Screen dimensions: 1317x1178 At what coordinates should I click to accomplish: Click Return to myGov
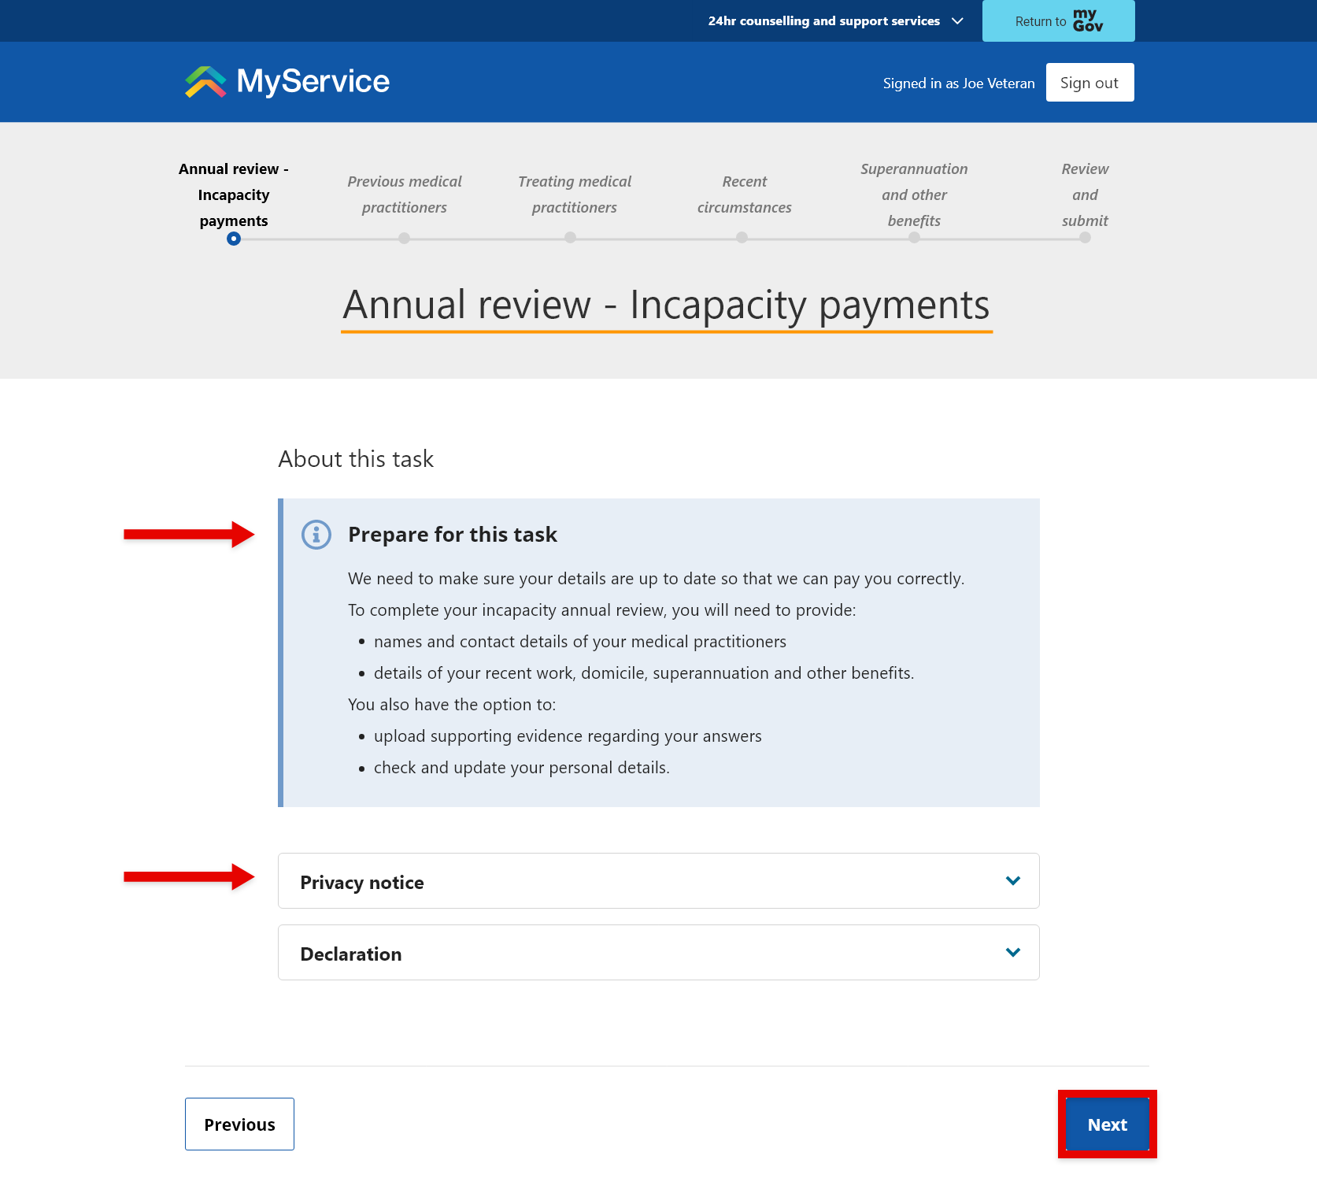pos(1058,20)
